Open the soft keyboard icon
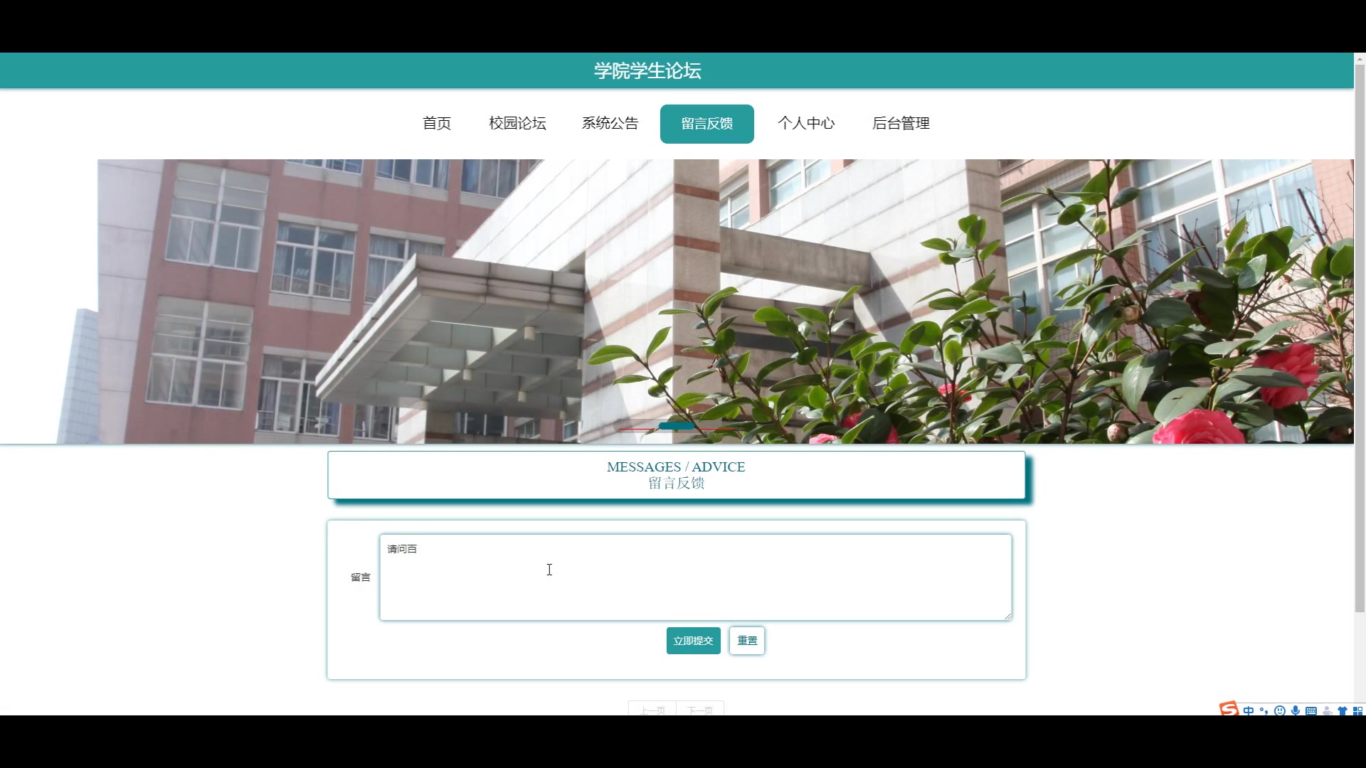Viewport: 1366px width, 768px height. 1311,710
